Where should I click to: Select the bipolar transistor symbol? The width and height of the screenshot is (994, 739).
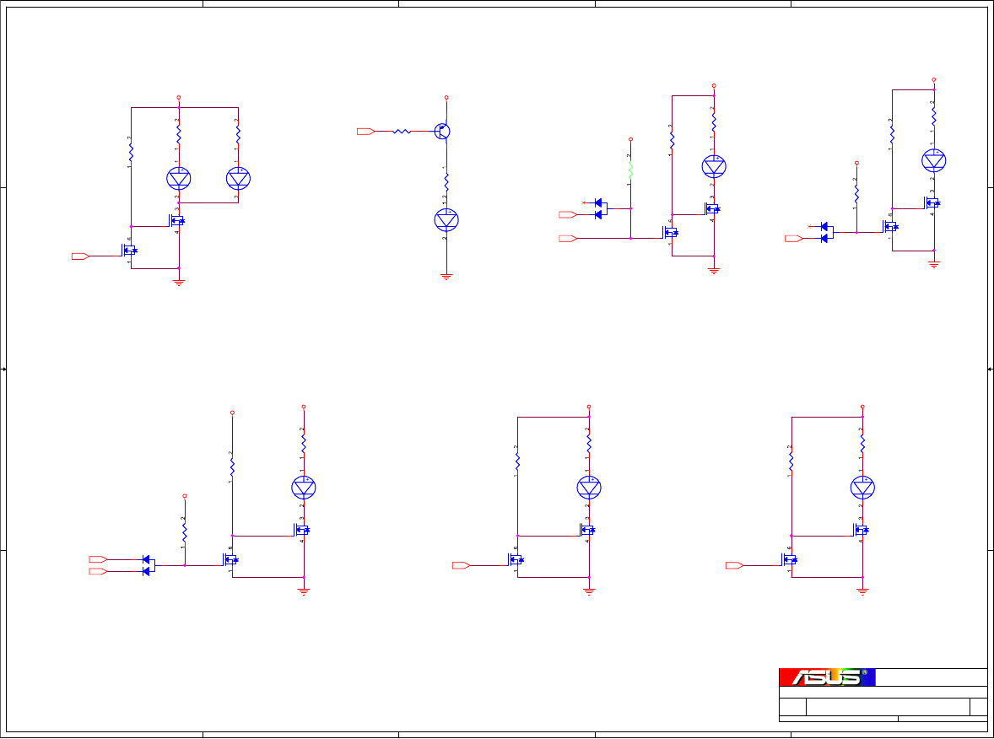pyautogui.click(x=443, y=132)
